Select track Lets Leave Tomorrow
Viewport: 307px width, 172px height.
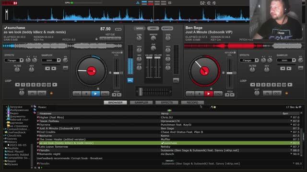tap(168, 147)
